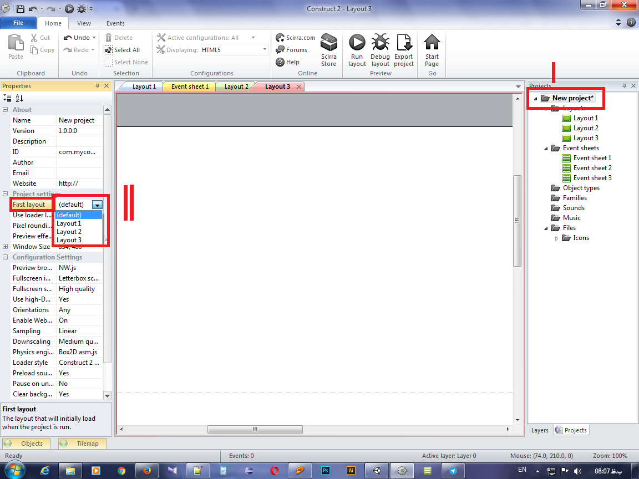The image size is (639, 479).
Task: Click the Windows Start button
Action: pyautogui.click(x=14, y=470)
